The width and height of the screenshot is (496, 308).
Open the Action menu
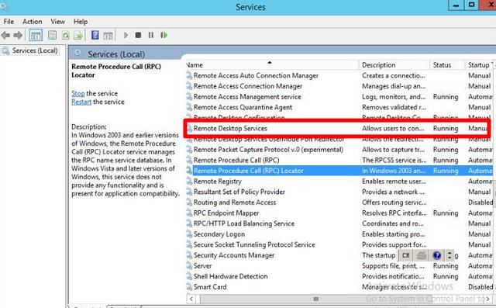coord(32,22)
